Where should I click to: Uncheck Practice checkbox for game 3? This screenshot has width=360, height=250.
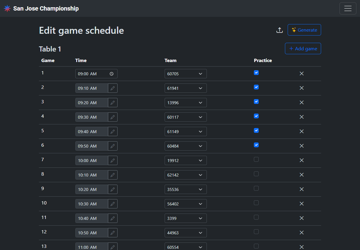click(256, 102)
